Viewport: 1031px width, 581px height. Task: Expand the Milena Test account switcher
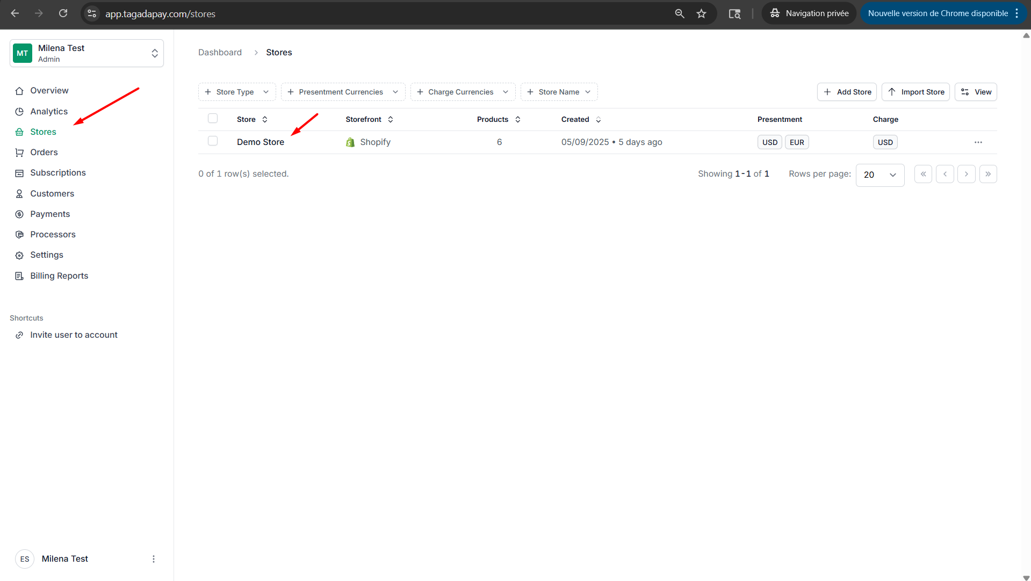click(86, 53)
